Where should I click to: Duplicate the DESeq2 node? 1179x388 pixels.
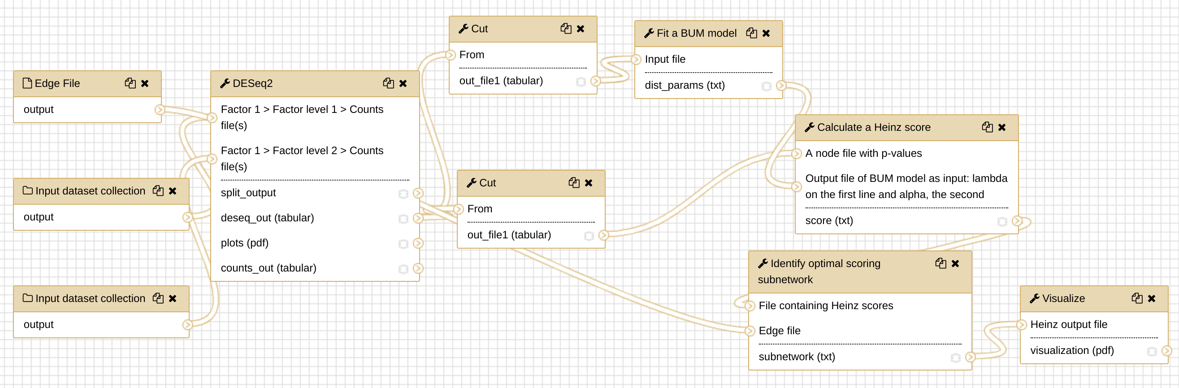click(389, 83)
